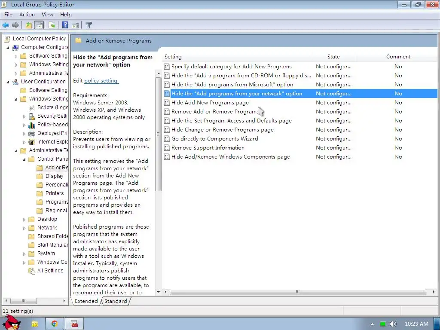
Task: Collapse the User Configuration node
Action: tap(8, 82)
